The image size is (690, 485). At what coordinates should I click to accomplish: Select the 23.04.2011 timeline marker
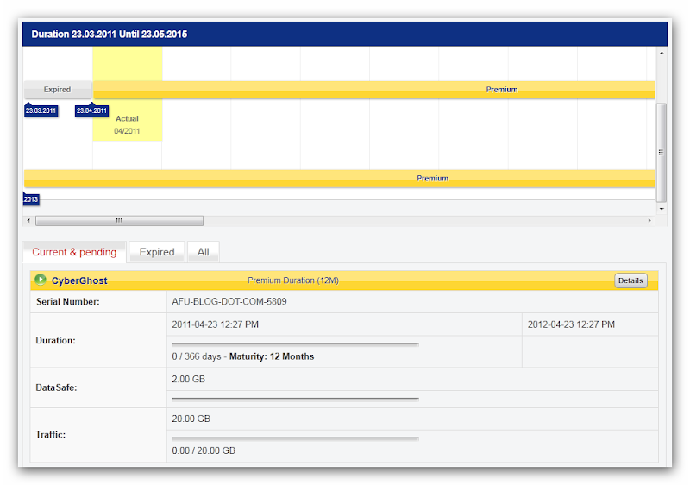pos(91,110)
